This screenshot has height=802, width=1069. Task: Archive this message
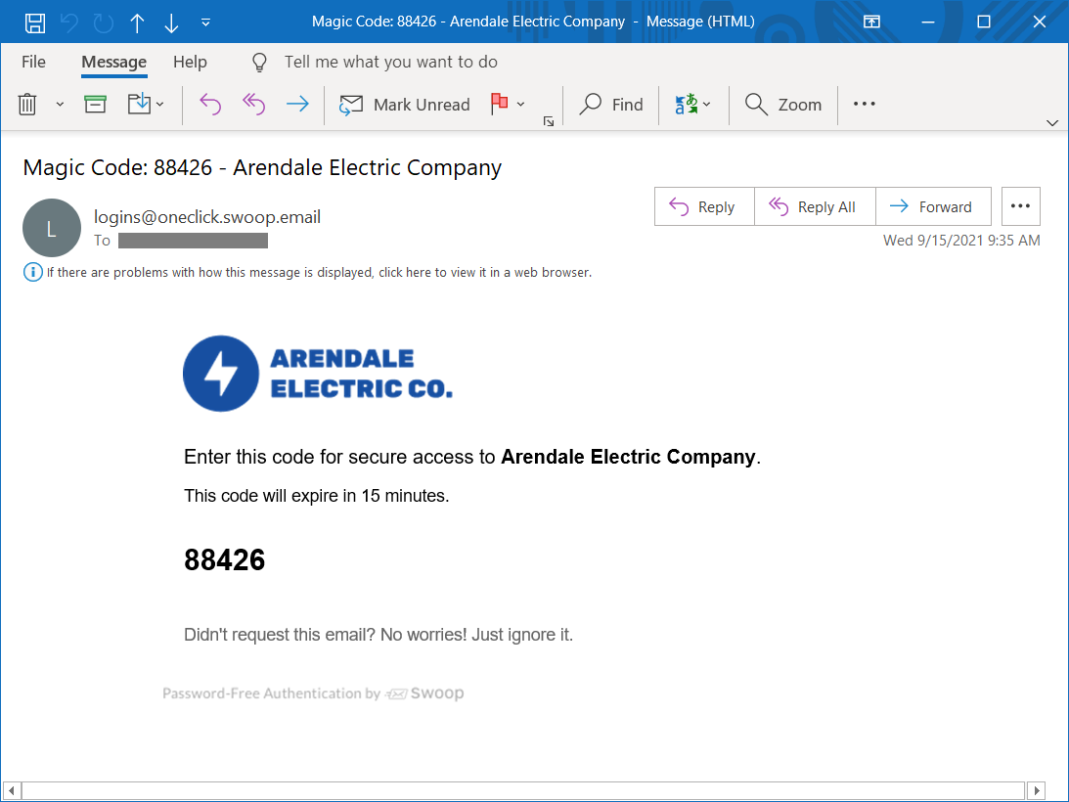pyautogui.click(x=95, y=105)
